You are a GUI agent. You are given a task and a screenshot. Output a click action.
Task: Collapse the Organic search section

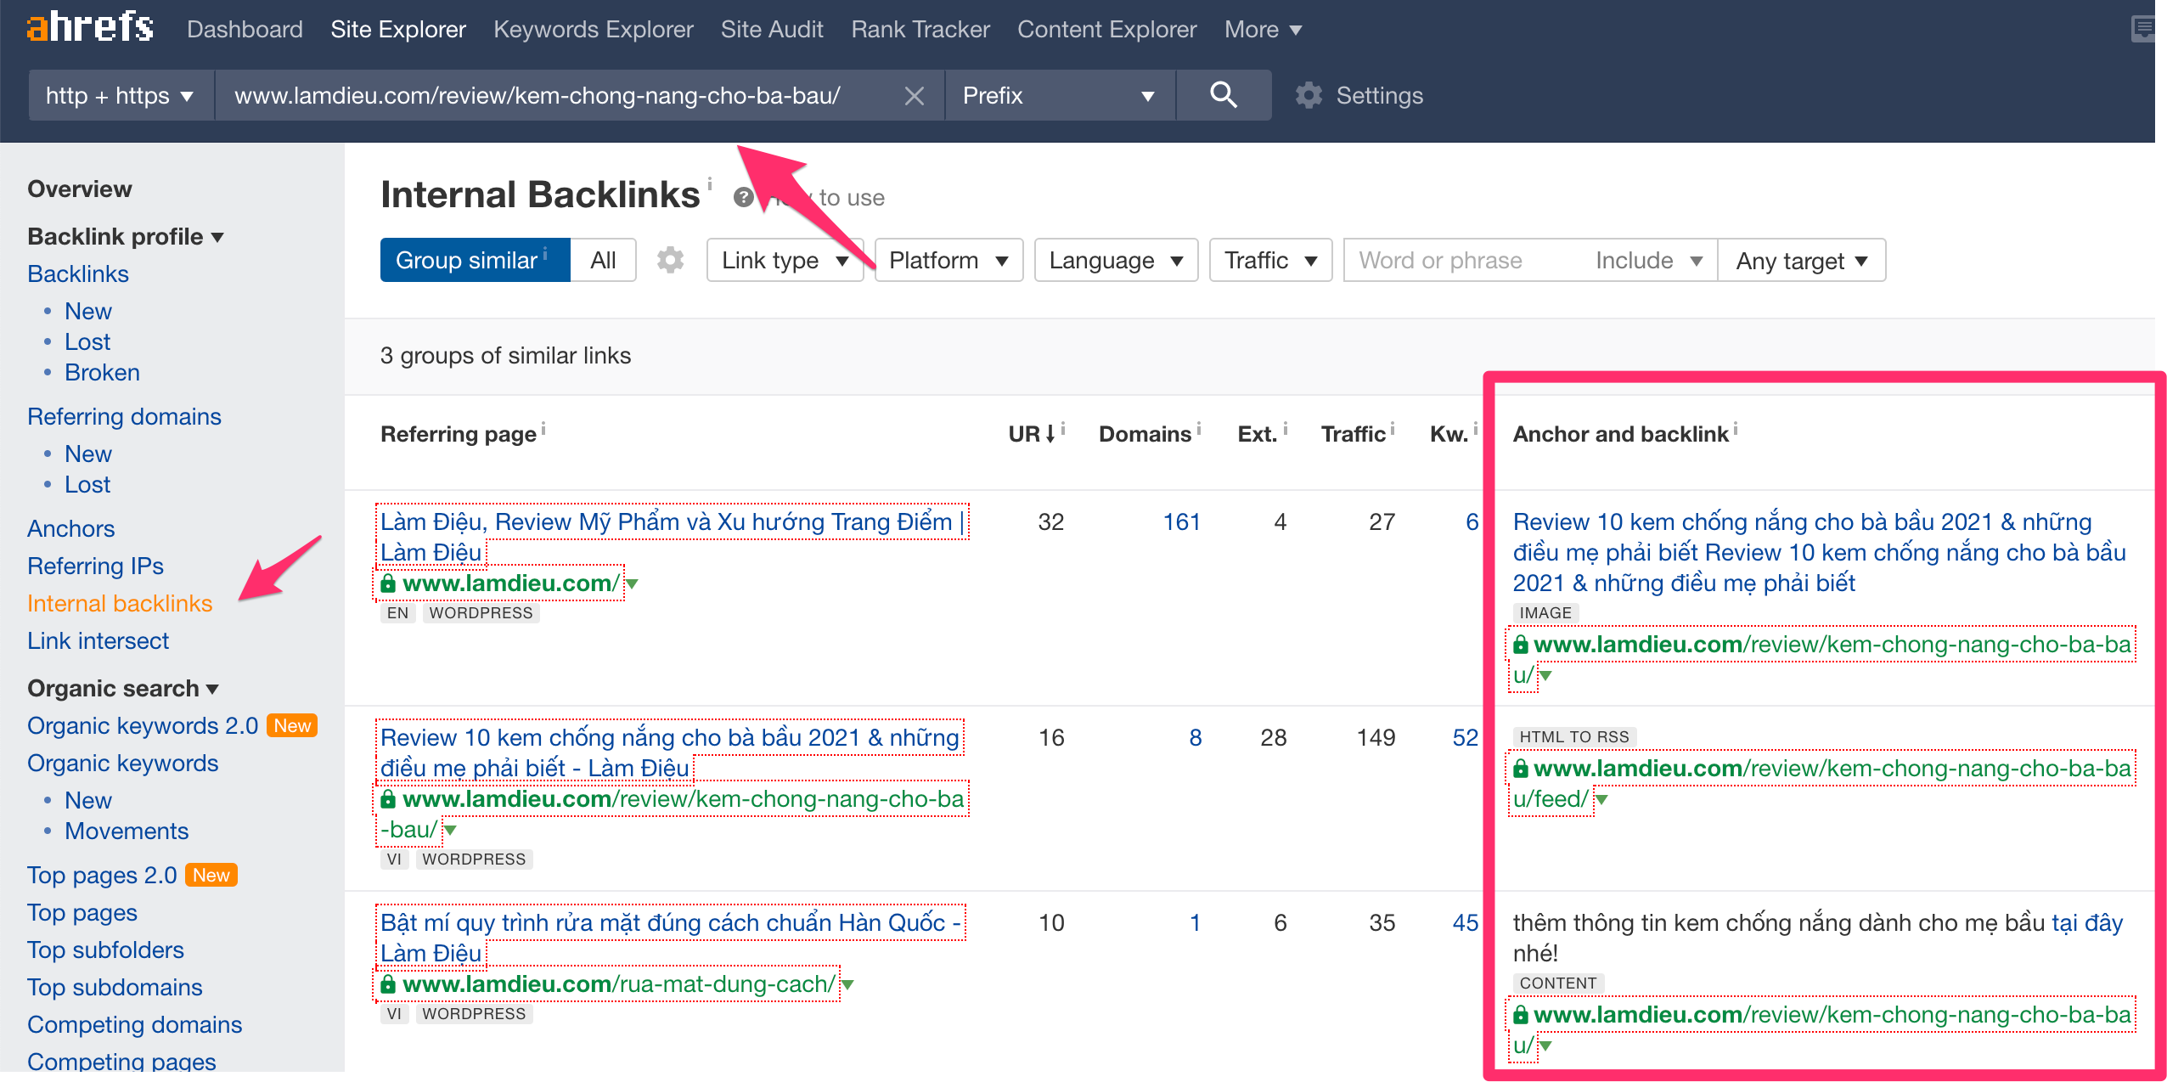(x=123, y=688)
